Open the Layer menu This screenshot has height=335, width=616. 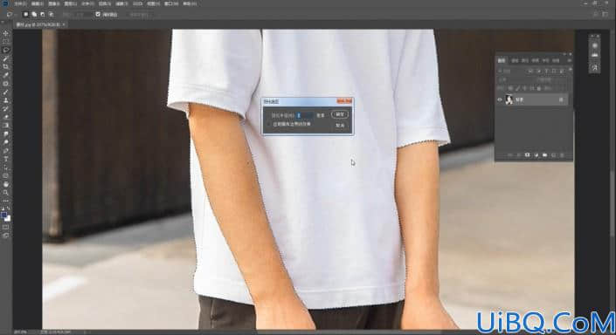click(71, 3)
